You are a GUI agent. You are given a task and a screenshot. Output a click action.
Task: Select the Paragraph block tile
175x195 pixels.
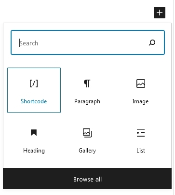pyautogui.click(x=87, y=90)
